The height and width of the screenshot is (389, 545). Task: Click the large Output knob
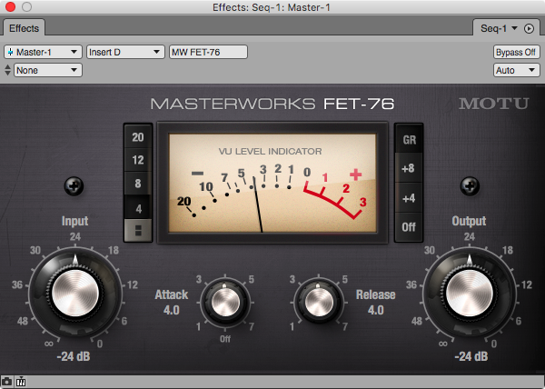click(x=470, y=293)
